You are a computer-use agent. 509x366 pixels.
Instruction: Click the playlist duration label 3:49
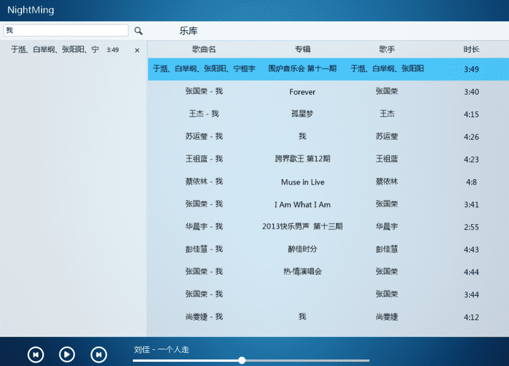click(x=113, y=50)
